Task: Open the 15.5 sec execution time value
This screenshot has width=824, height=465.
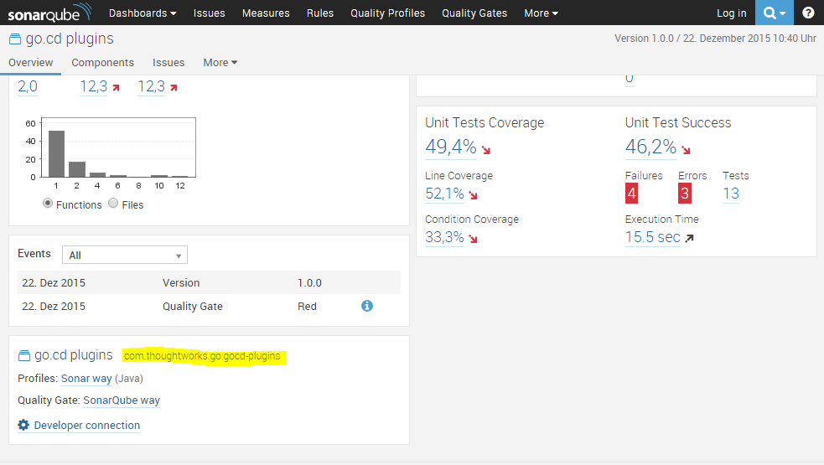Action: pos(653,237)
